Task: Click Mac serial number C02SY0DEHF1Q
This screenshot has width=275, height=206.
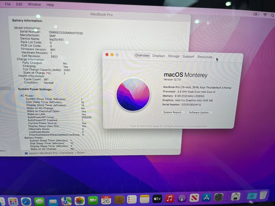Action: pos(191,104)
